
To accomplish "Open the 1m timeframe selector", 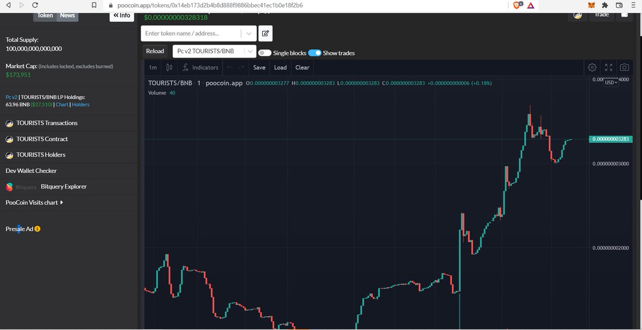I will point(153,67).
